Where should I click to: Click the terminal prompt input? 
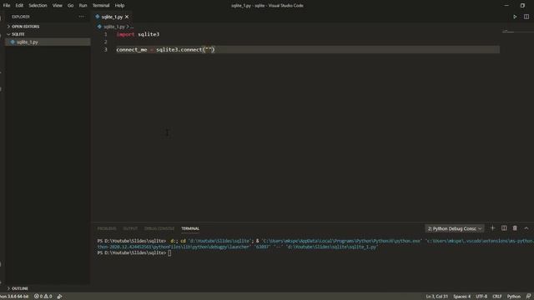169,253
